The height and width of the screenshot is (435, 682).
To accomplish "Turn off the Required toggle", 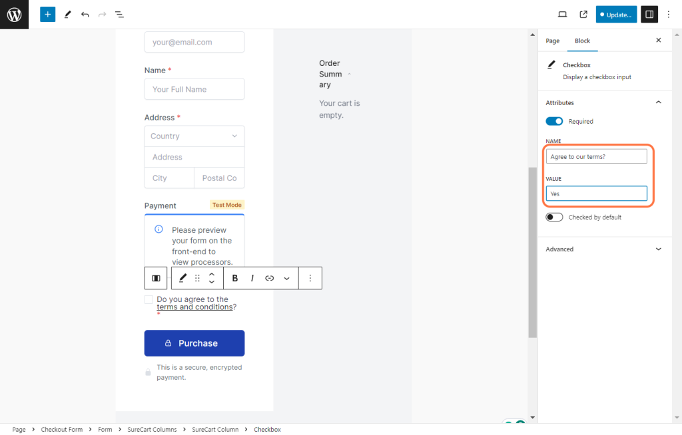I will click(x=554, y=121).
